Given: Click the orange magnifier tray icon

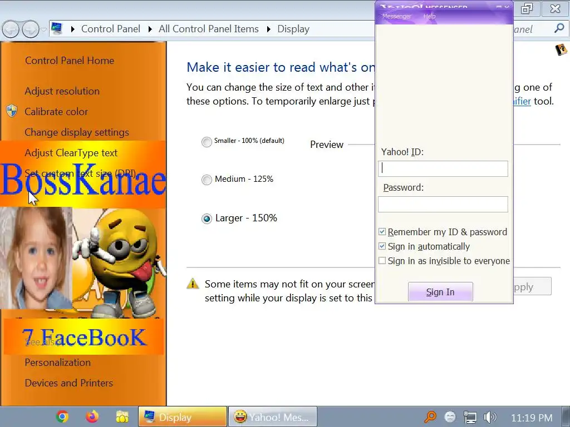Looking at the screenshot, I should (430, 417).
